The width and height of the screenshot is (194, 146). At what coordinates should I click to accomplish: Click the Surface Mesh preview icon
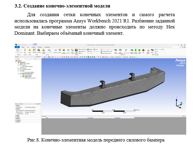[44, 50]
